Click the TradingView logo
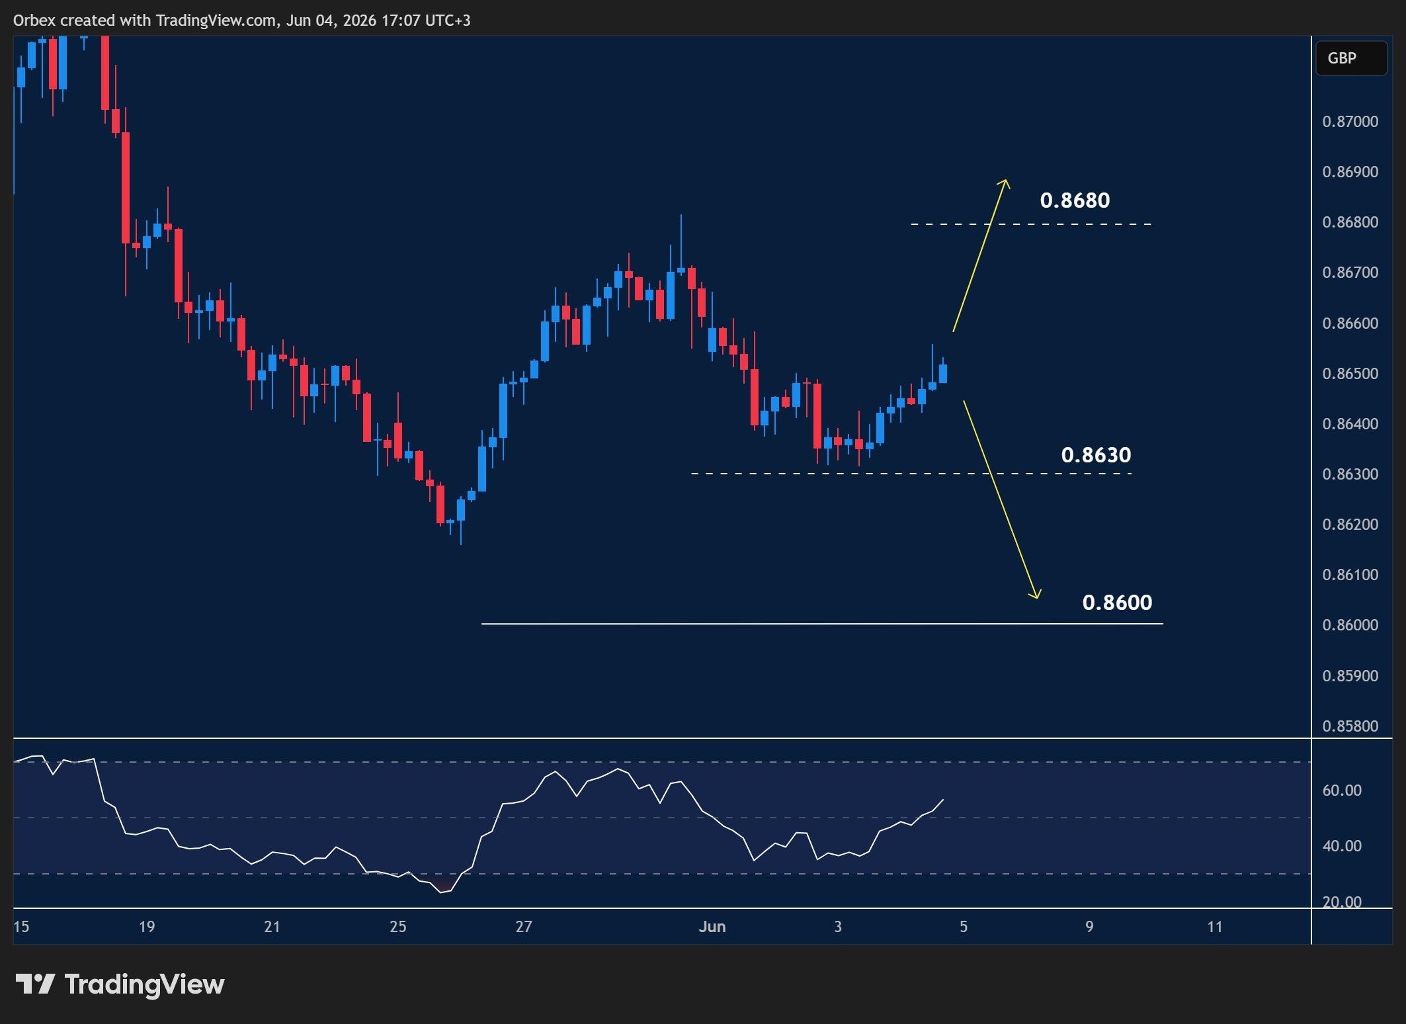Screen dimensions: 1406x1024 pyautogui.click(x=120, y=984)
